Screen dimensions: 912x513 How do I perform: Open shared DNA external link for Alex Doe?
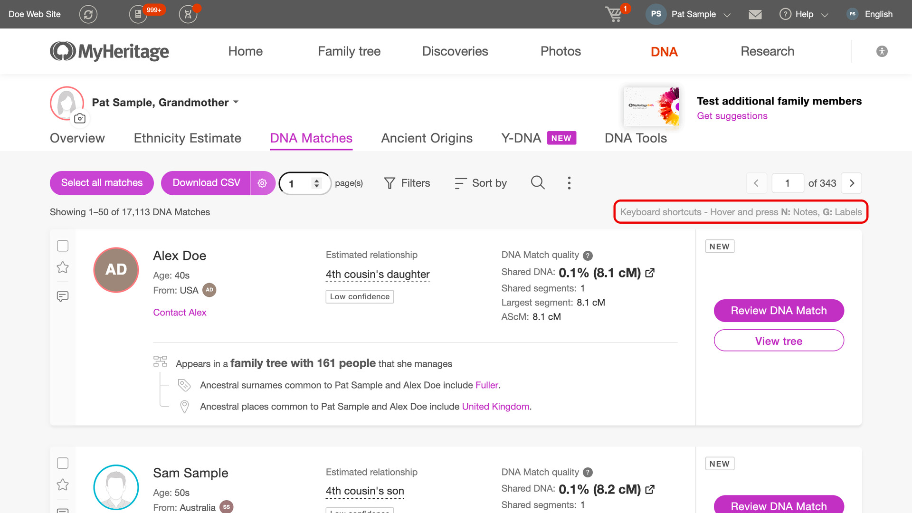[650, 273]
